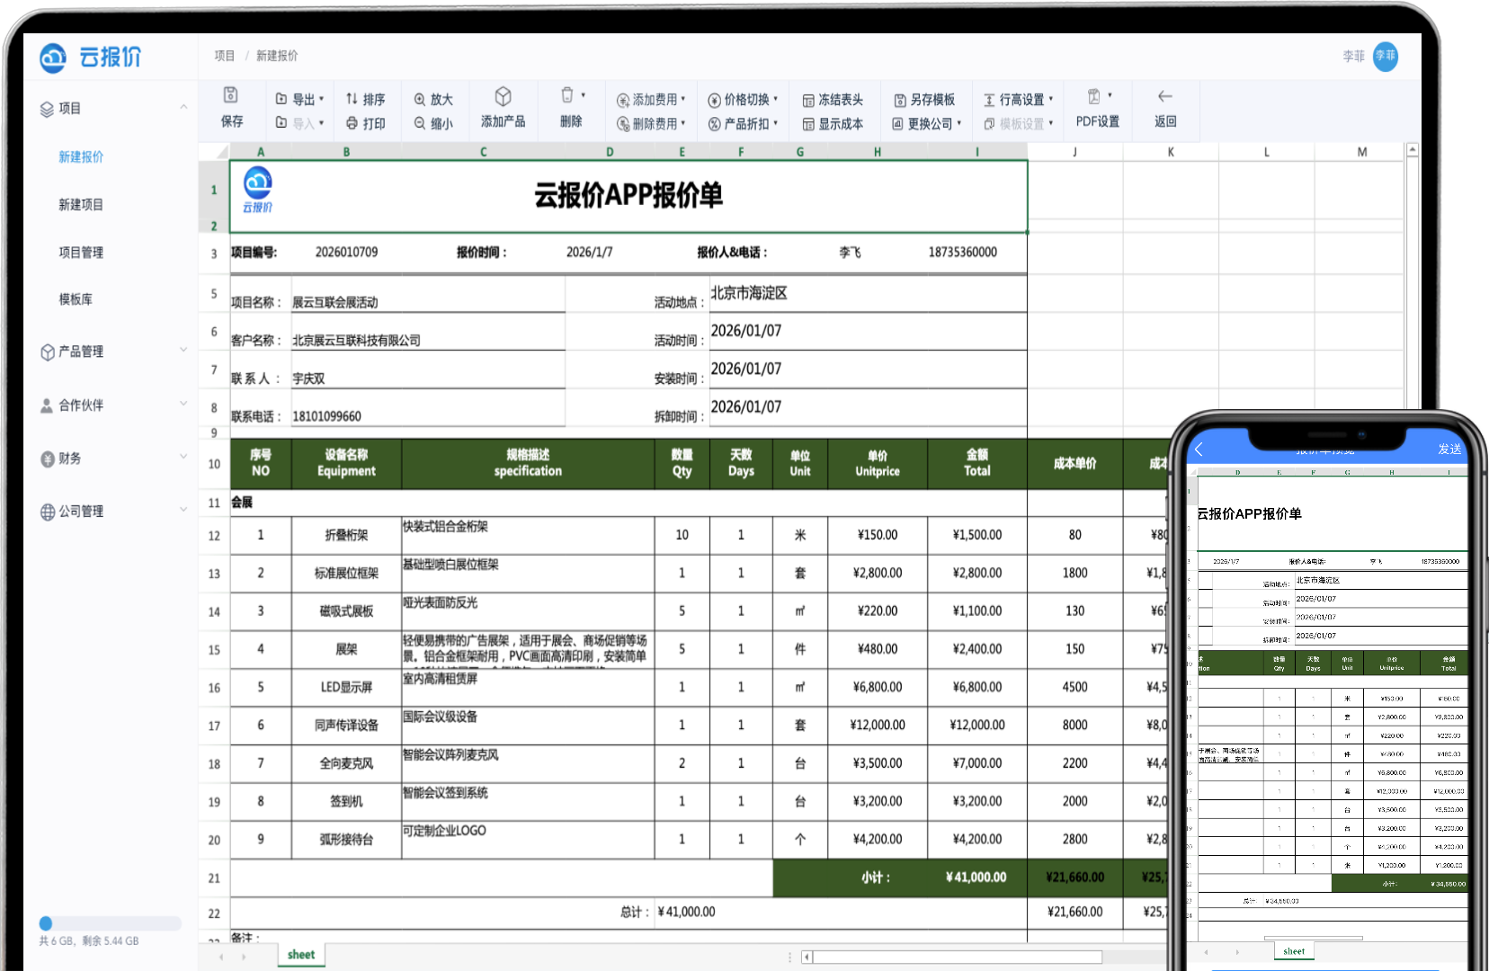1489x971 pixels.
Task: Select the sheet tab at bottom
Action: (301, 955)
